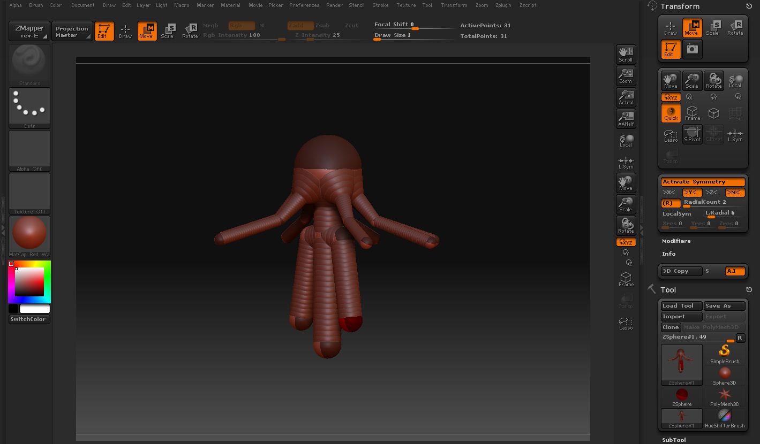760x444 pixels.
Task: Collapse the Tool palette title
Action: tap(668, 290)
